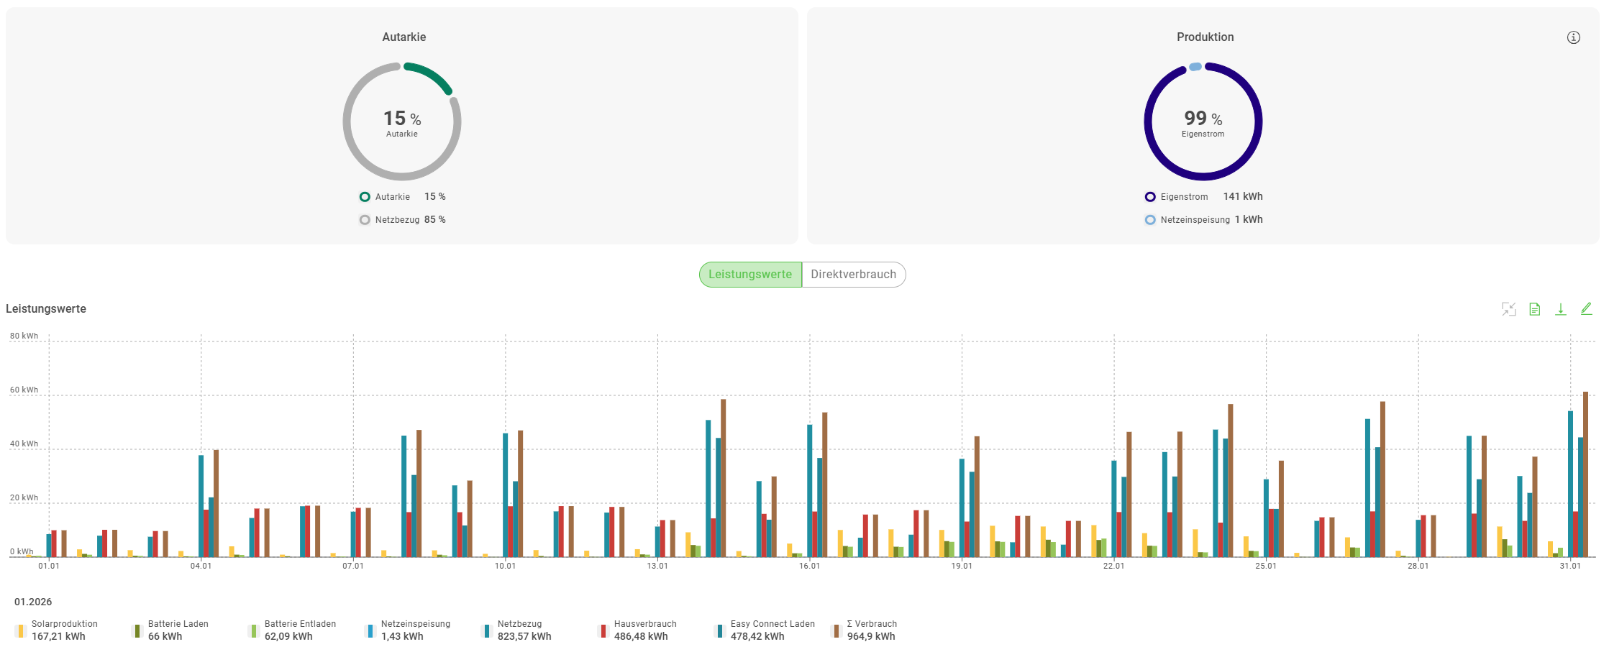1609x652 pixels.
Task: Click the Σ Verbrauch brown color swatch
Action: (x=836, y=631)
